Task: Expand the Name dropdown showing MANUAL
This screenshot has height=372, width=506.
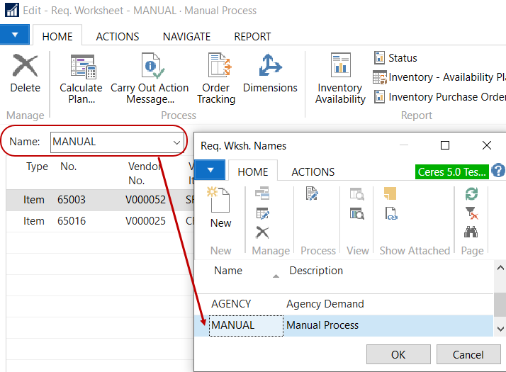Action: coord(176,142)
